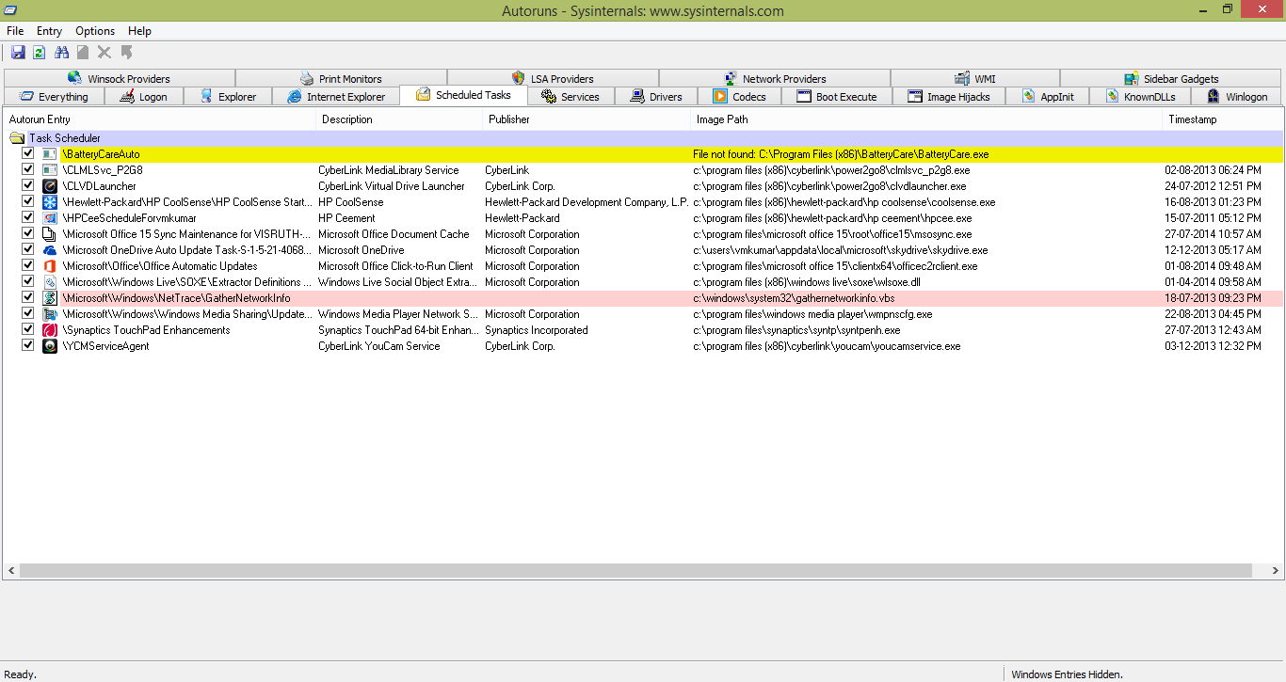Switch to the Winlogon tab
Viewport: 1286px width, 682px height.
point(1237,97)
